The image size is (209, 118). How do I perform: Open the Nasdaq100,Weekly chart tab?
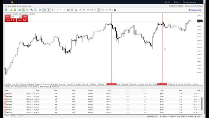point(21,87)
